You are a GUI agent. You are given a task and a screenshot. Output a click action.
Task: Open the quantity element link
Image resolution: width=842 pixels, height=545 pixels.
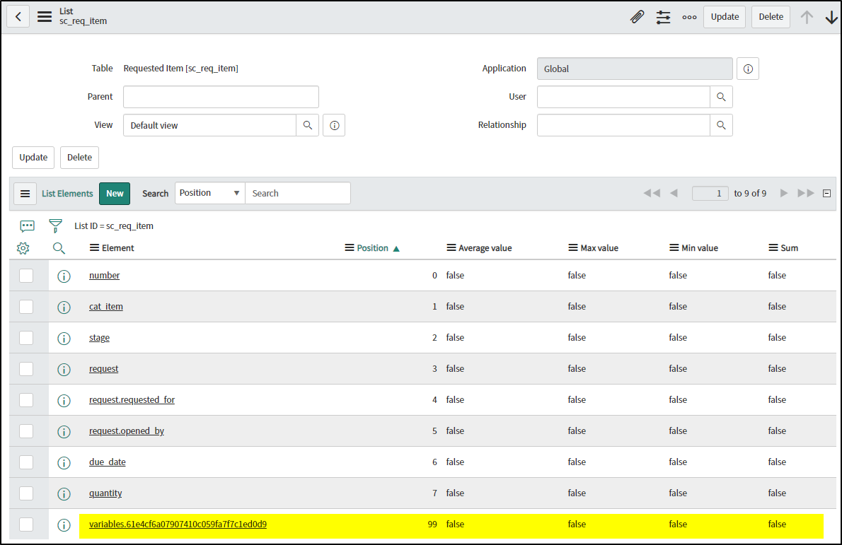click(105, 493)
